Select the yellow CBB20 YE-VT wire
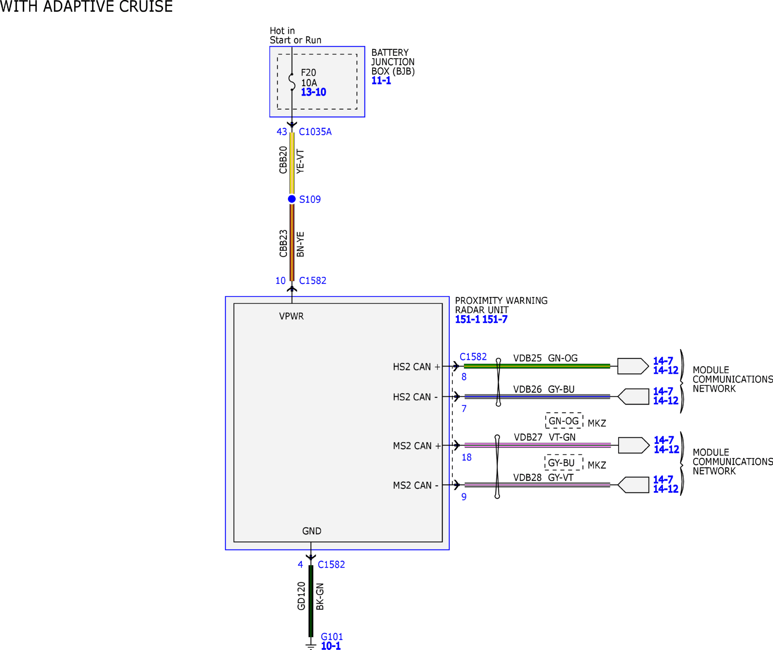 292,163
